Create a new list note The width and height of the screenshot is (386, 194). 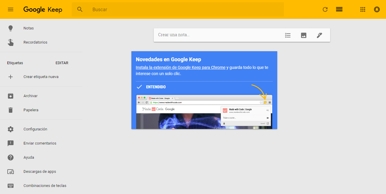coord(288,35)
